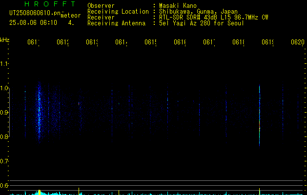Click the 0.7 frequency axis label
The image size is (307, 195).
(x=4, y=161)
